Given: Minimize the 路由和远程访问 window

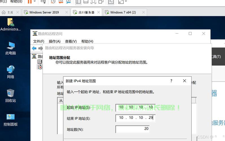Looking at the screenshot, I should 177,34.
